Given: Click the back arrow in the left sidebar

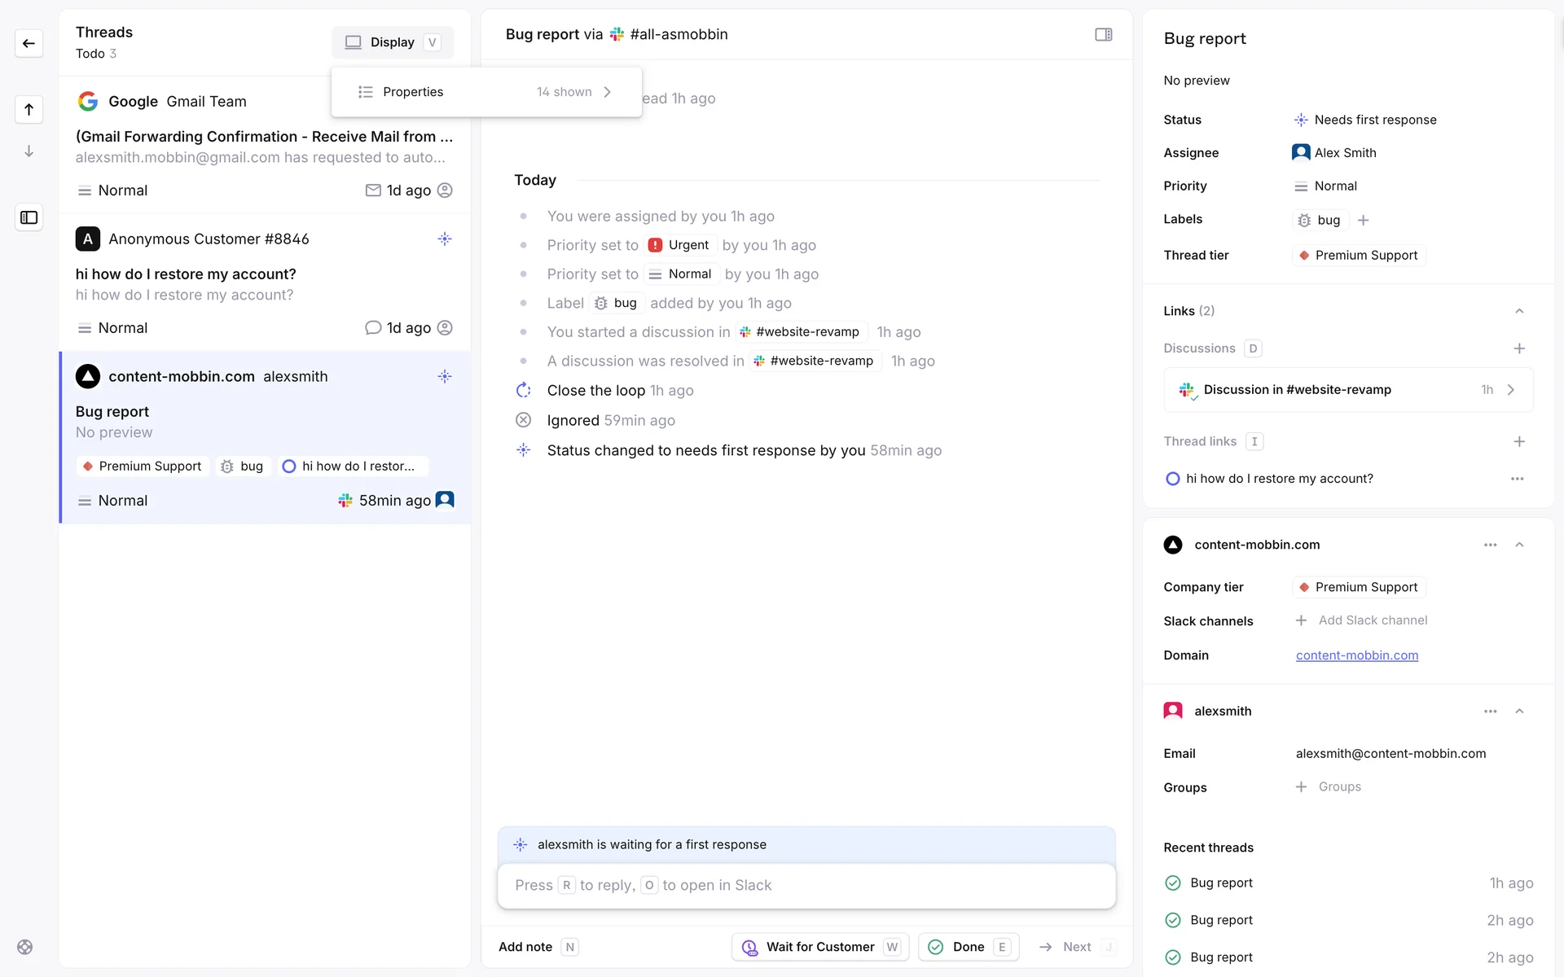Looking at the screenshot, I should (29, 43).
